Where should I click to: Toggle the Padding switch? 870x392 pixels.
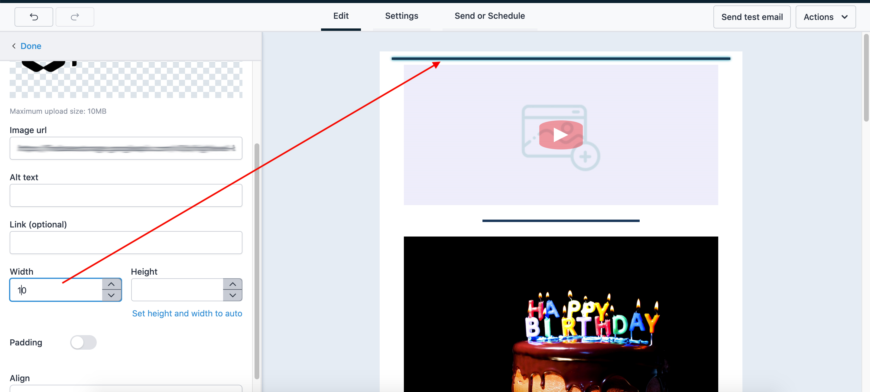coord(83,342)
